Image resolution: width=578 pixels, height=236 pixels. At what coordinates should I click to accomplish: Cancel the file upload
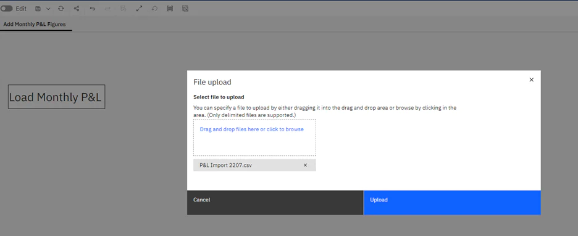point(275,203)
